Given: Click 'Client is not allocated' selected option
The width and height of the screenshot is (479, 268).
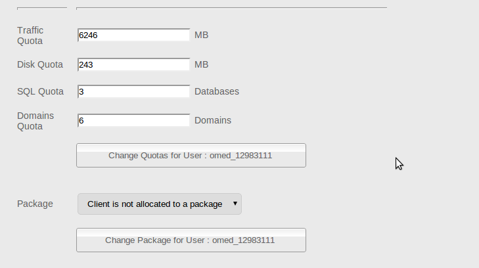Looking at the screenshot, I should click(x=155, y=204).
